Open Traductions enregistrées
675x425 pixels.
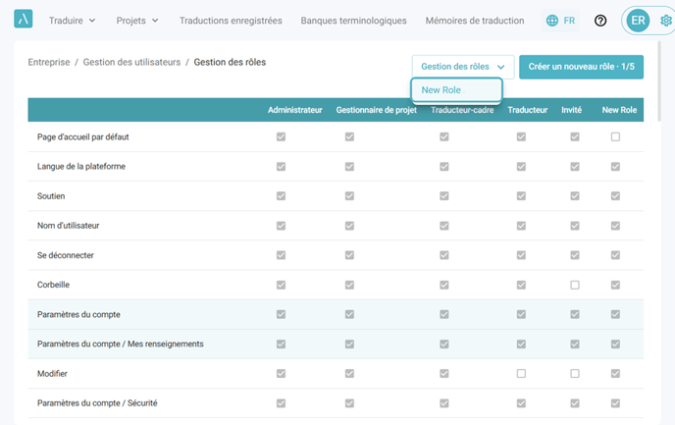231,21
